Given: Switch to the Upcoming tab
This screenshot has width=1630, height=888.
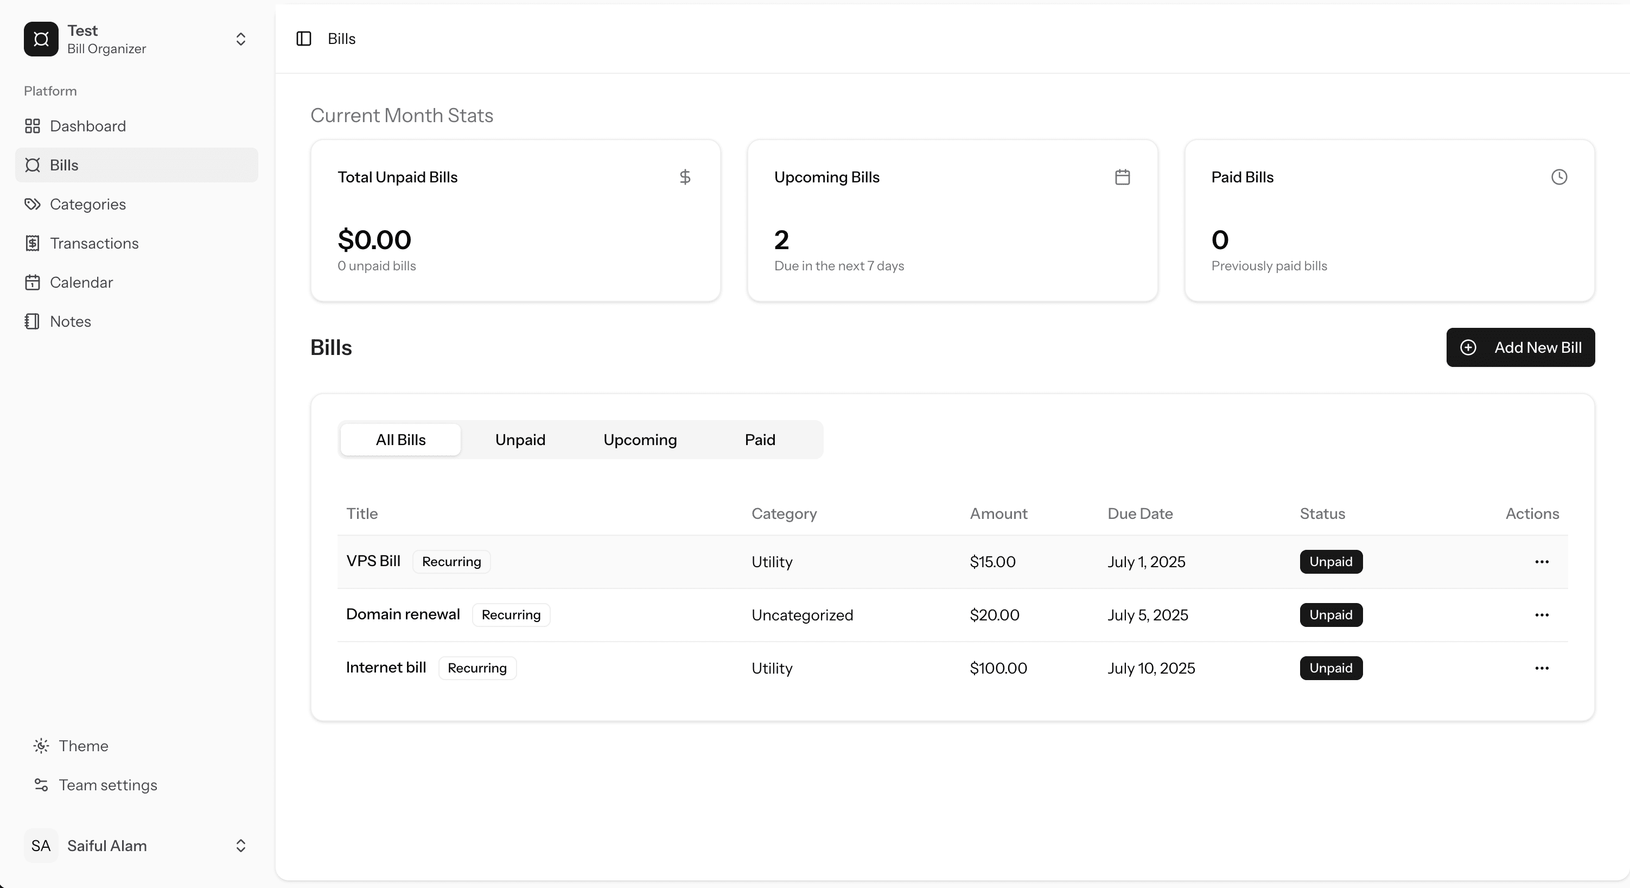Looking at the screenshot, I should 640,440.
